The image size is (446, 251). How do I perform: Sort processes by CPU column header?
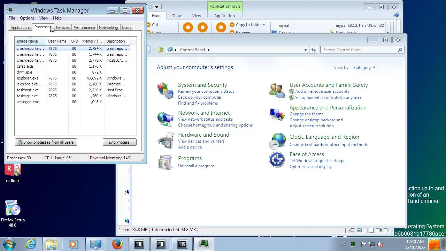74,41
